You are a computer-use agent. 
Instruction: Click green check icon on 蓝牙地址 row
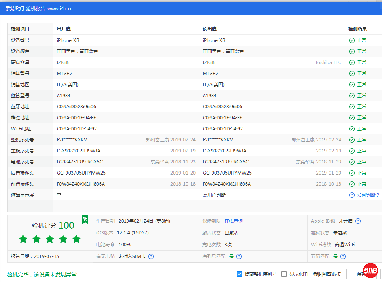click(352, 106)
